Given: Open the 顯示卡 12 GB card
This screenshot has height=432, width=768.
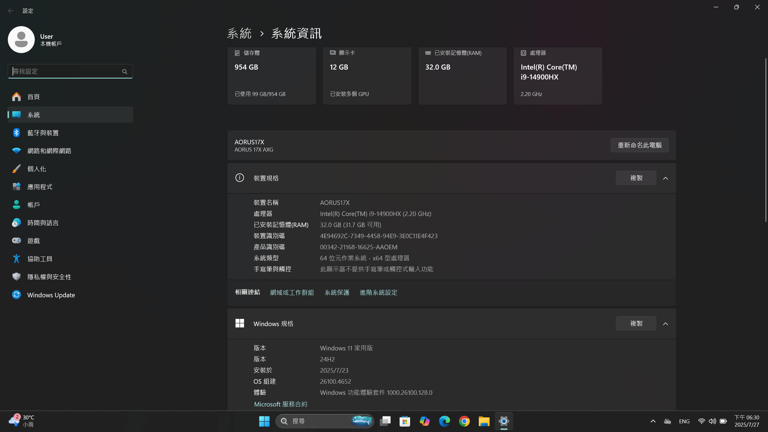Looking at the screenshot, I should pyautogui.click(x=367, y=76).
